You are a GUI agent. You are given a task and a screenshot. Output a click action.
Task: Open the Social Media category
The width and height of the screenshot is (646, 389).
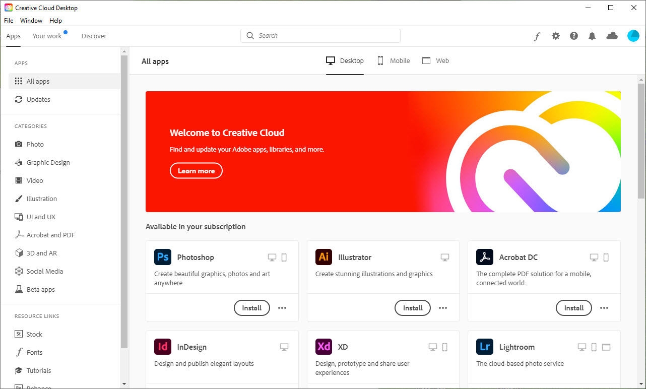coord(64,271)
